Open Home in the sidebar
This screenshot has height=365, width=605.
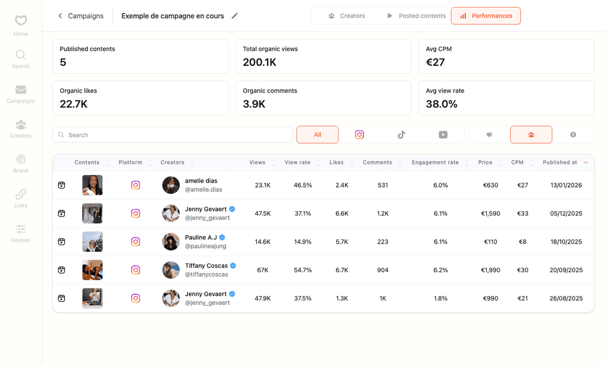(21, 25)
